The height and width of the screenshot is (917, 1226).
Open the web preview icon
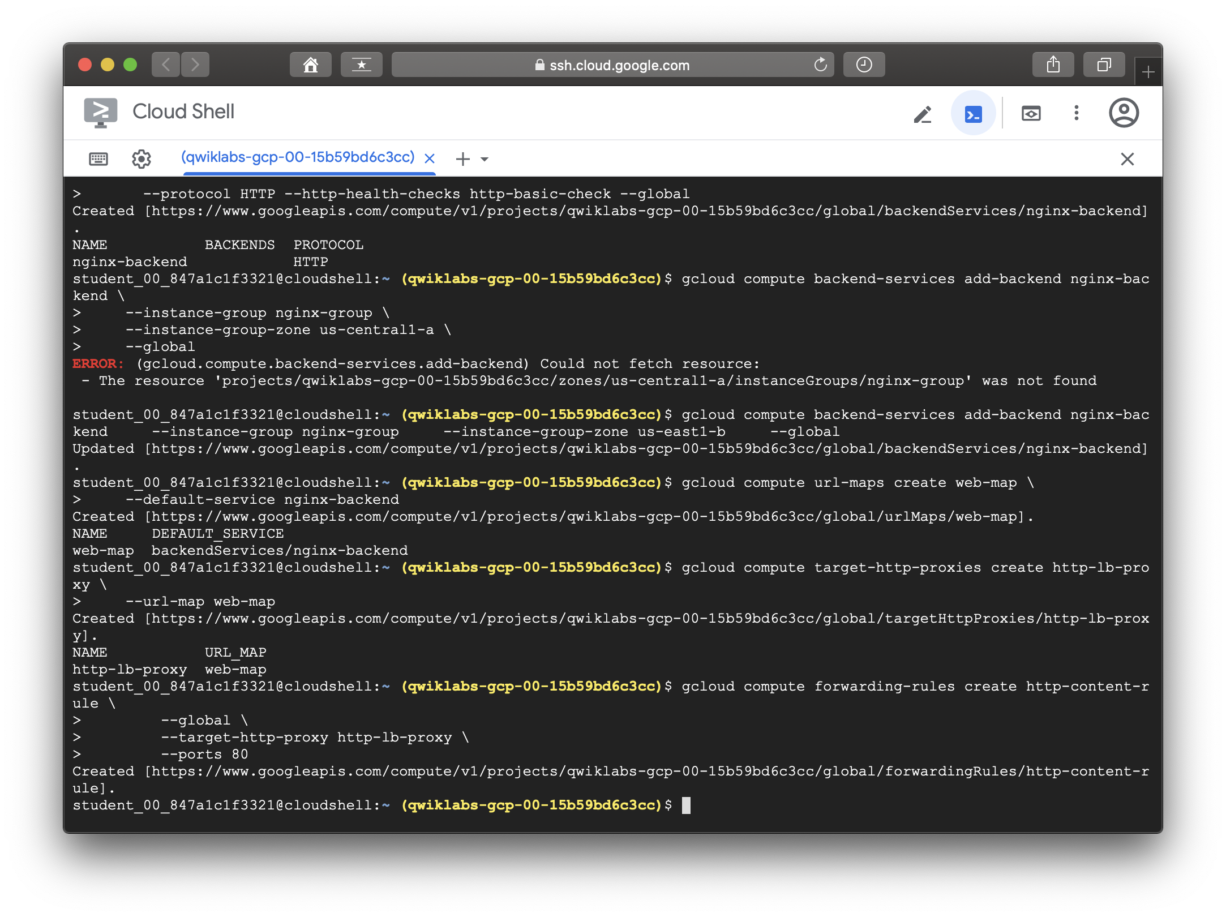tap(1031, 114)
